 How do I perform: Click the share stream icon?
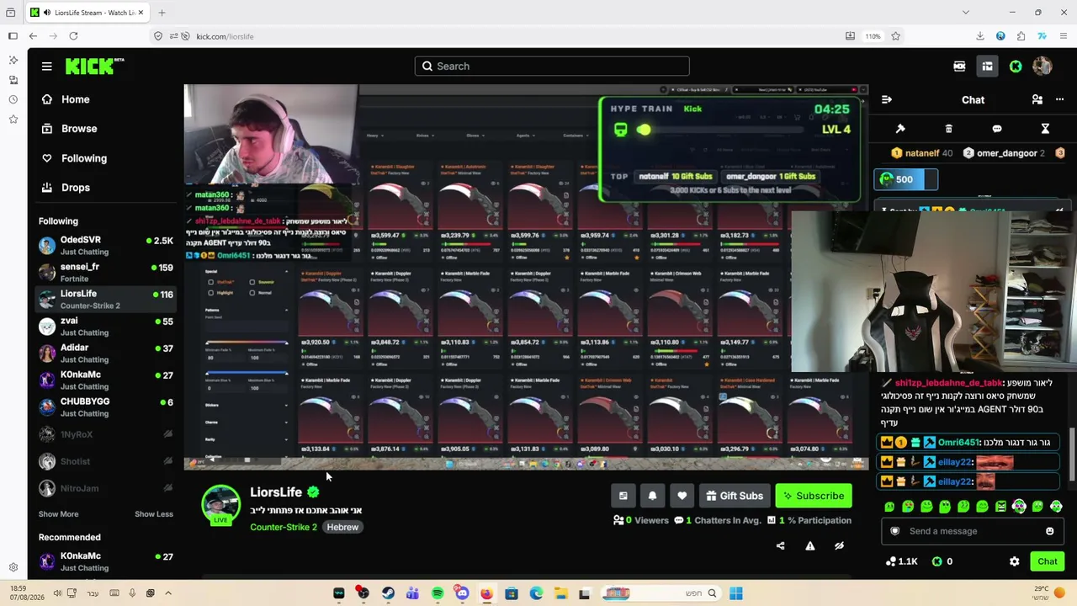click(x=780, y=545)
